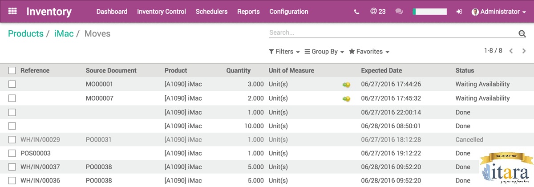The height and width of the screenshot is (187, 534).
Task: Open the PO00031 source document cell
Action: tap(99, 139)
